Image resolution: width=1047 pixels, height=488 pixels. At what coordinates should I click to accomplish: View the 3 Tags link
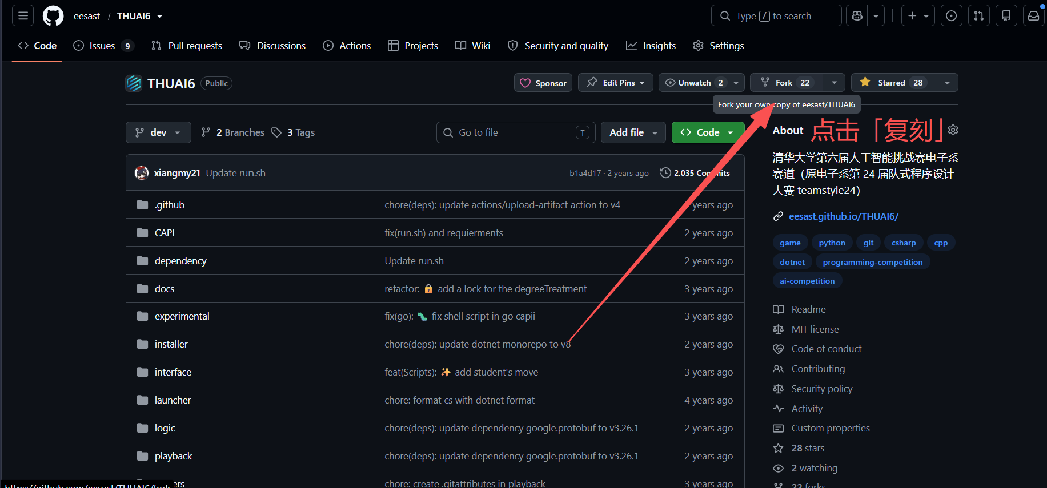pyautogui.click(x=294, y=132)
